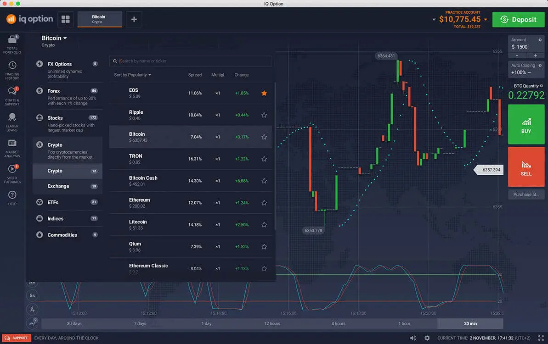The width and height of the screenshot is (548, 344).
Task: Decrease amount with minus button
Action: tap(517, 55)
